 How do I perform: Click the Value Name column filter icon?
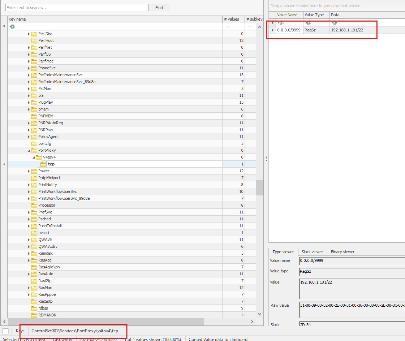pyautogui.click(x=281, y=23)
